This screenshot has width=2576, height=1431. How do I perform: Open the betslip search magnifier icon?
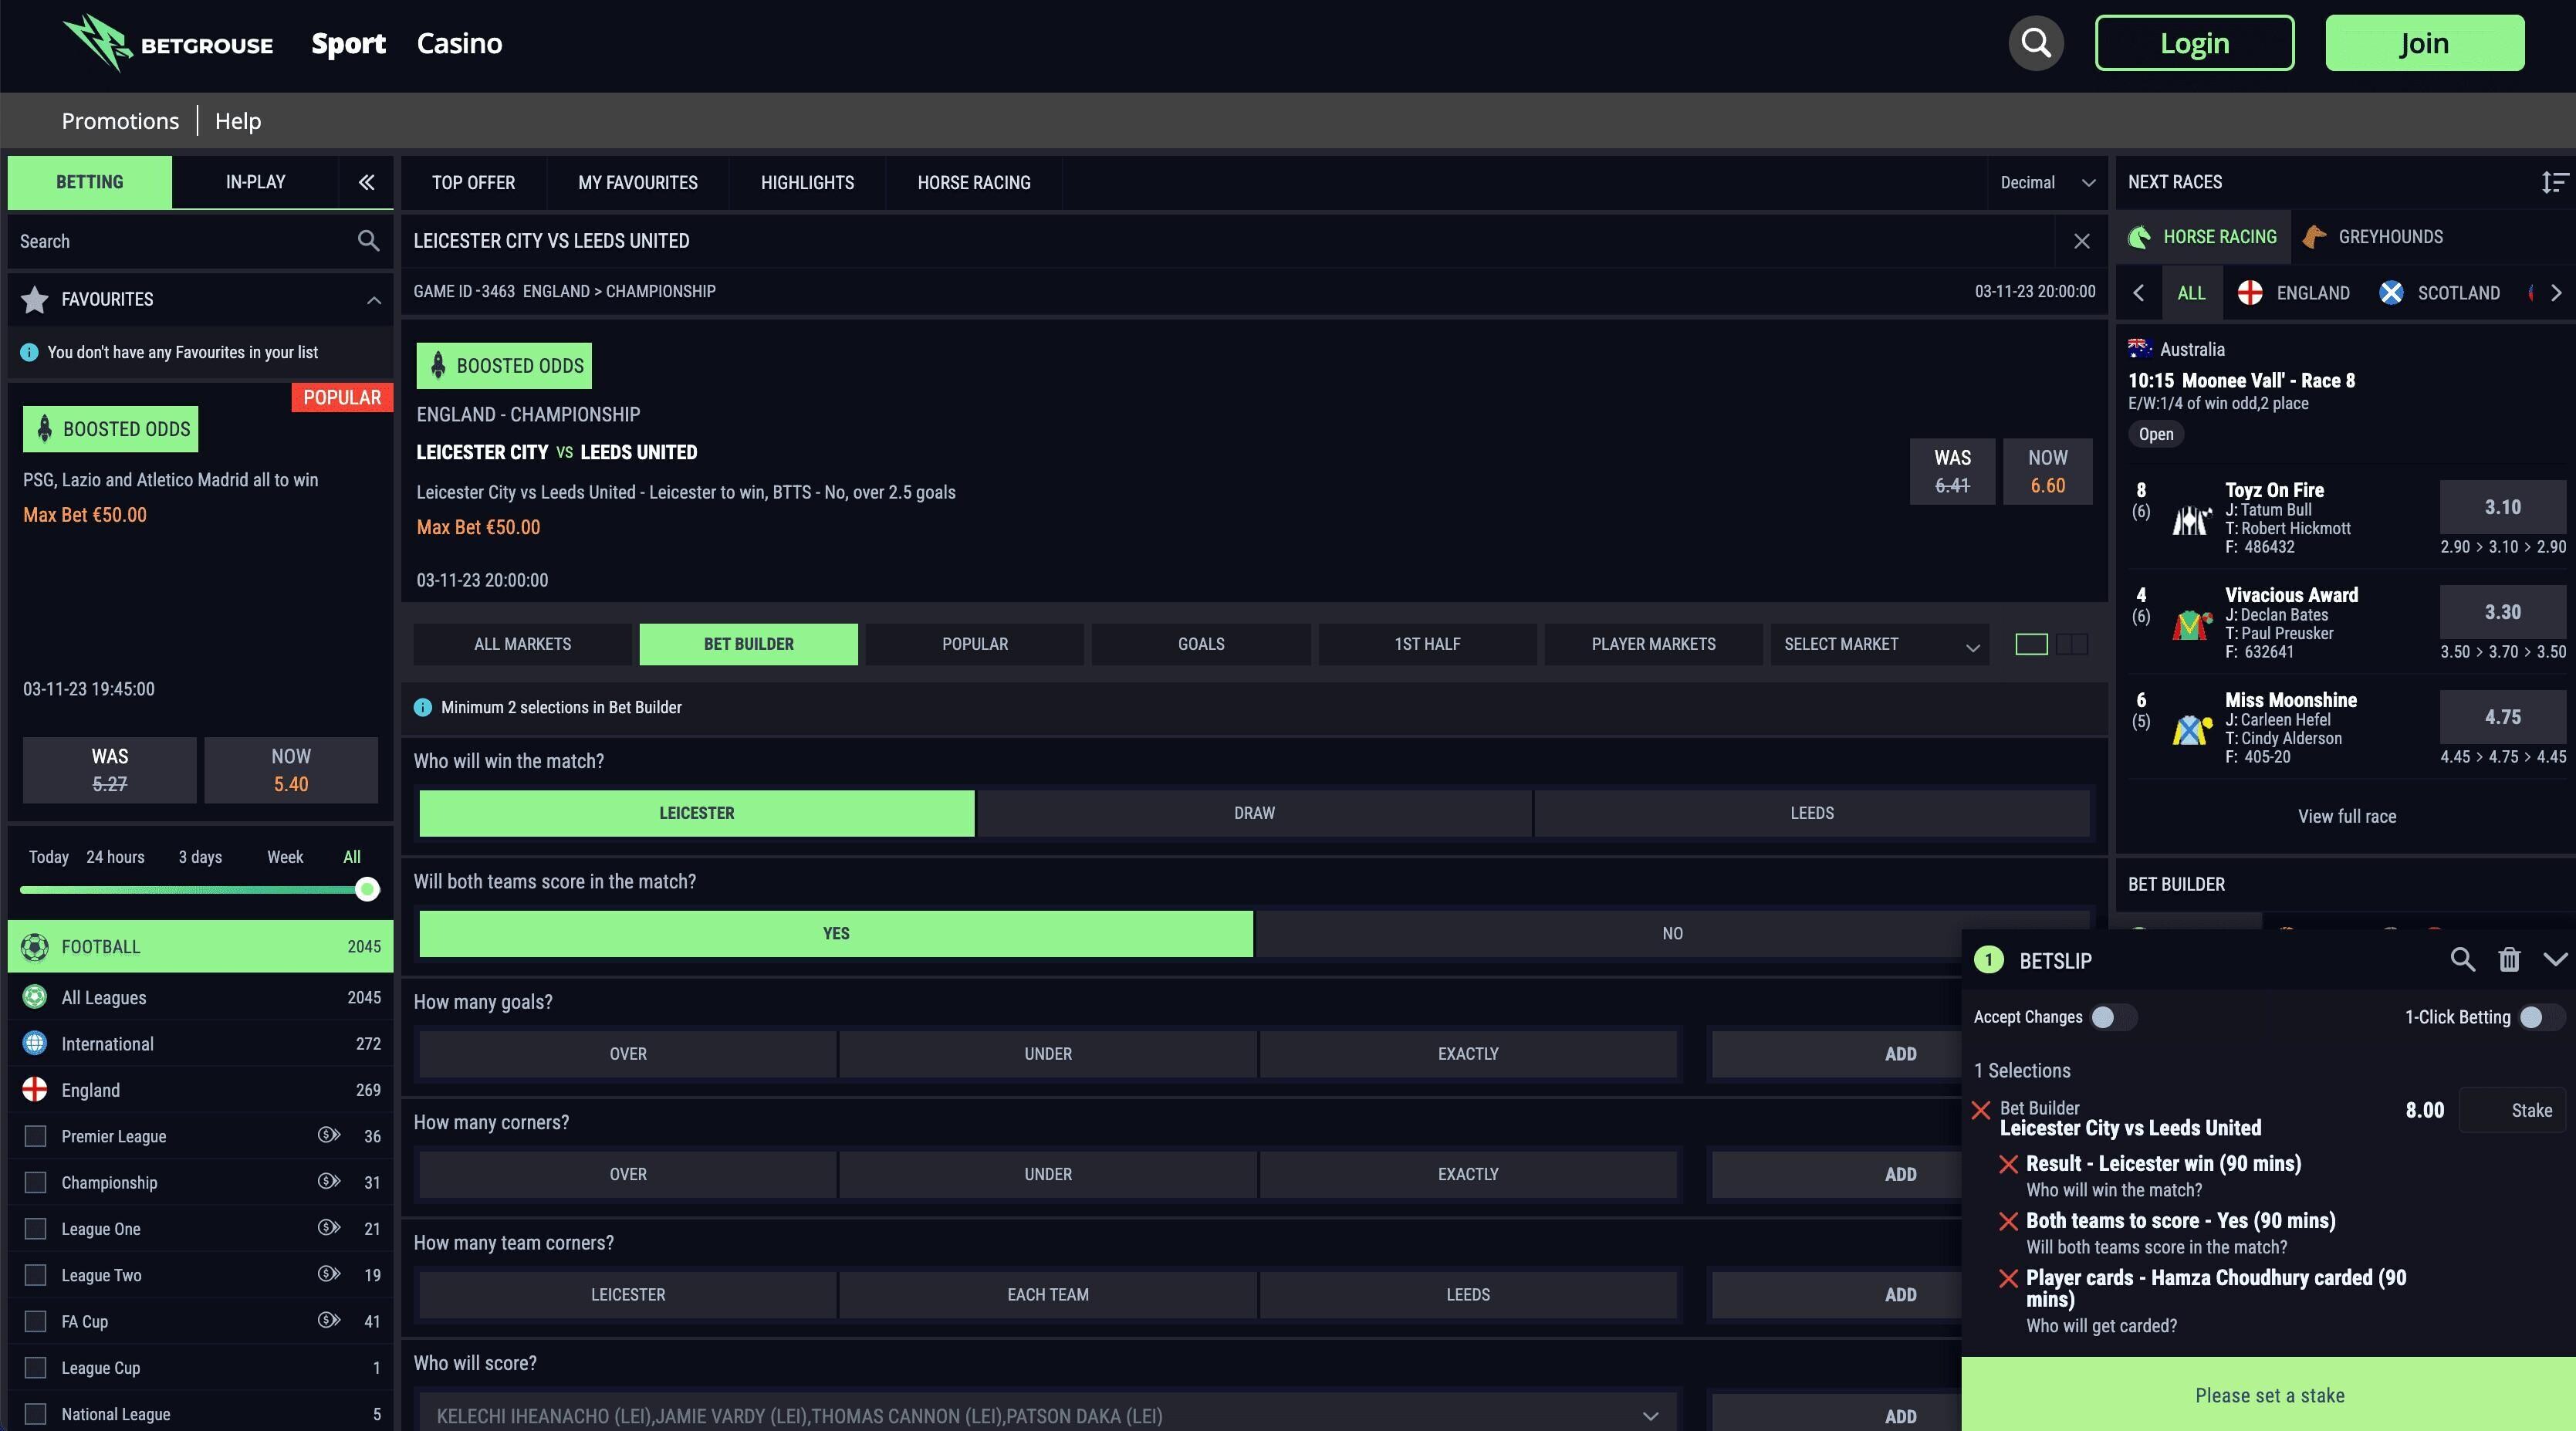[2462, 960]
